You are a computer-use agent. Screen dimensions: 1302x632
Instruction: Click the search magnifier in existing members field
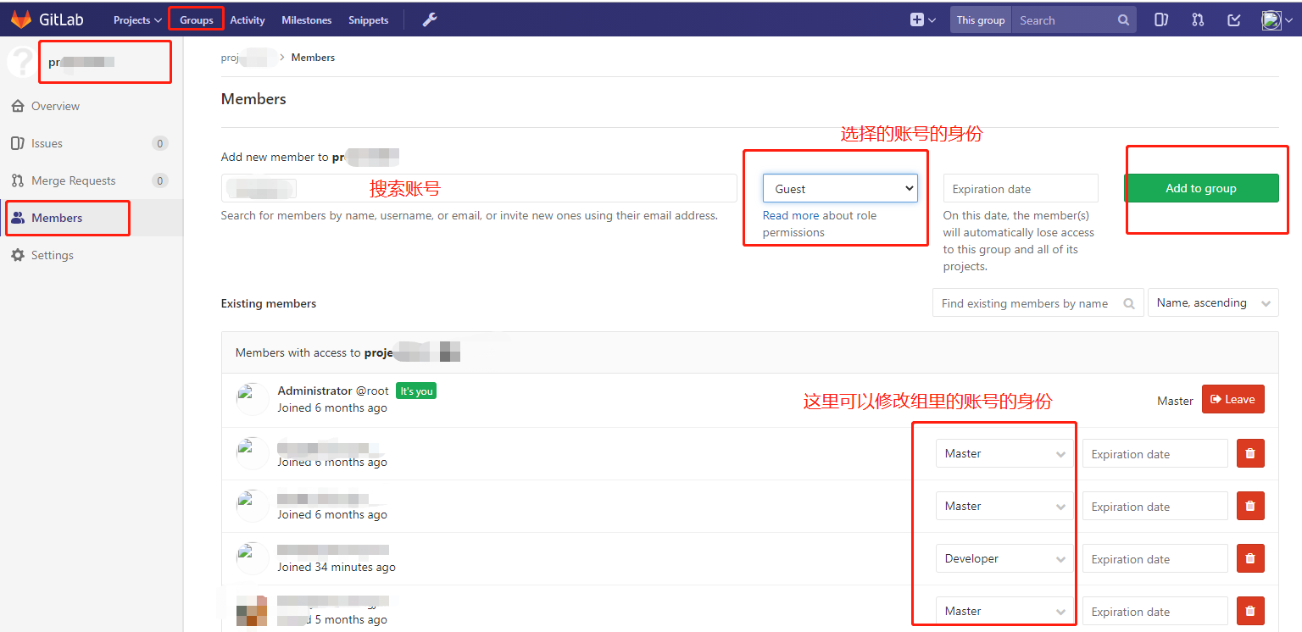click(1129, 302)
